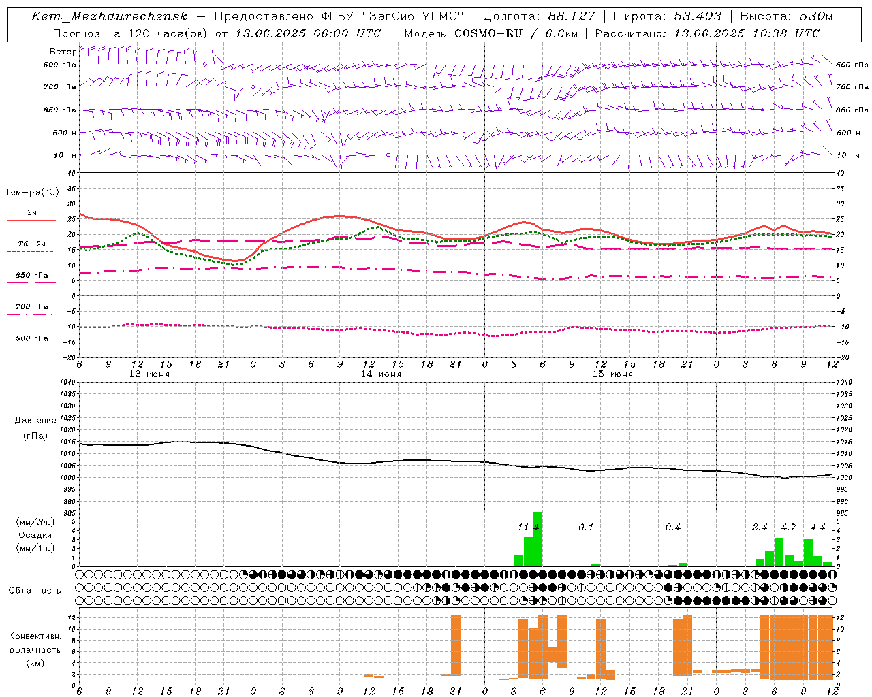Click the Прогноз на 120 часа(ов) text
The width and height of the screenshot is (872, 697).
click(132, 33)
